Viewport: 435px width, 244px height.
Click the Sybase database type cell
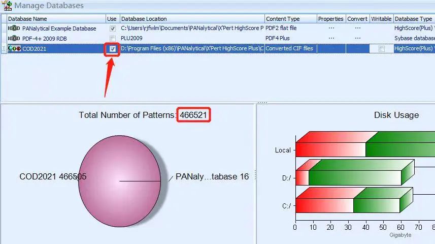point(414,38)
